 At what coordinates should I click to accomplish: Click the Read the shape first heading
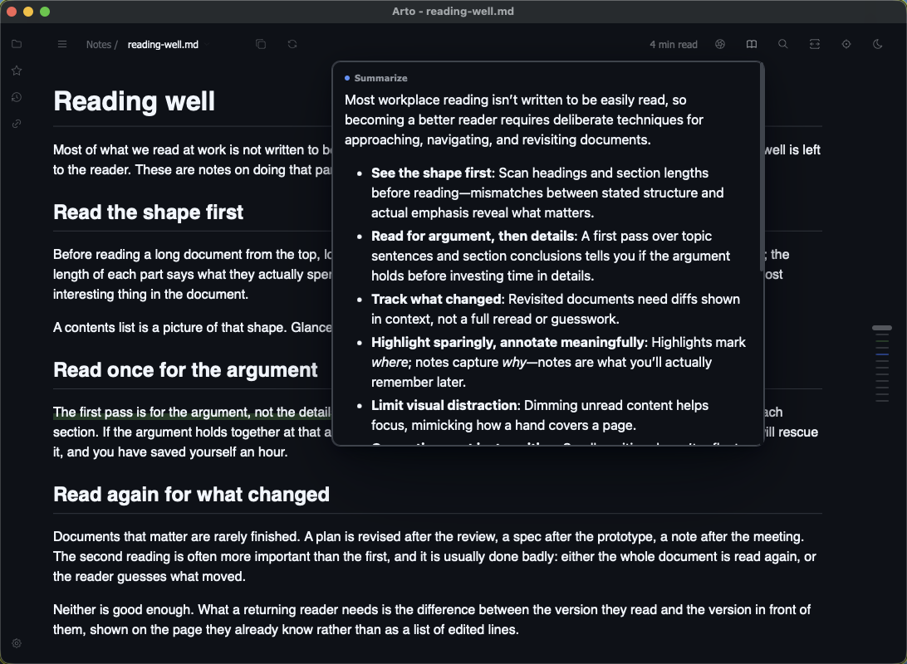[x=148, y=212]
